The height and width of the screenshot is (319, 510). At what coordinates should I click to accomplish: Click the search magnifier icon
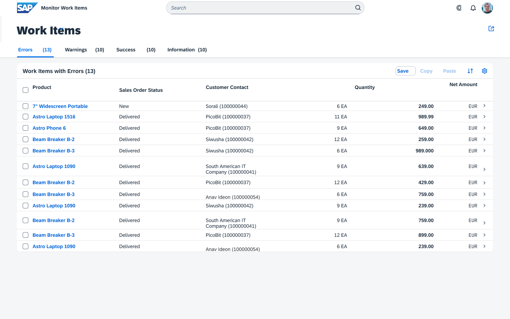pyautogui.click(x=358, y=8)
